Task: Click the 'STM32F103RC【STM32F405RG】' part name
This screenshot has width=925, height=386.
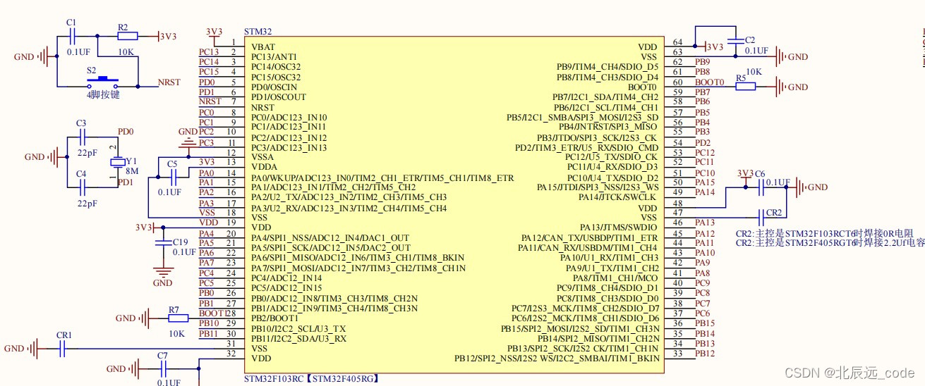Action: tap(311, 379)
